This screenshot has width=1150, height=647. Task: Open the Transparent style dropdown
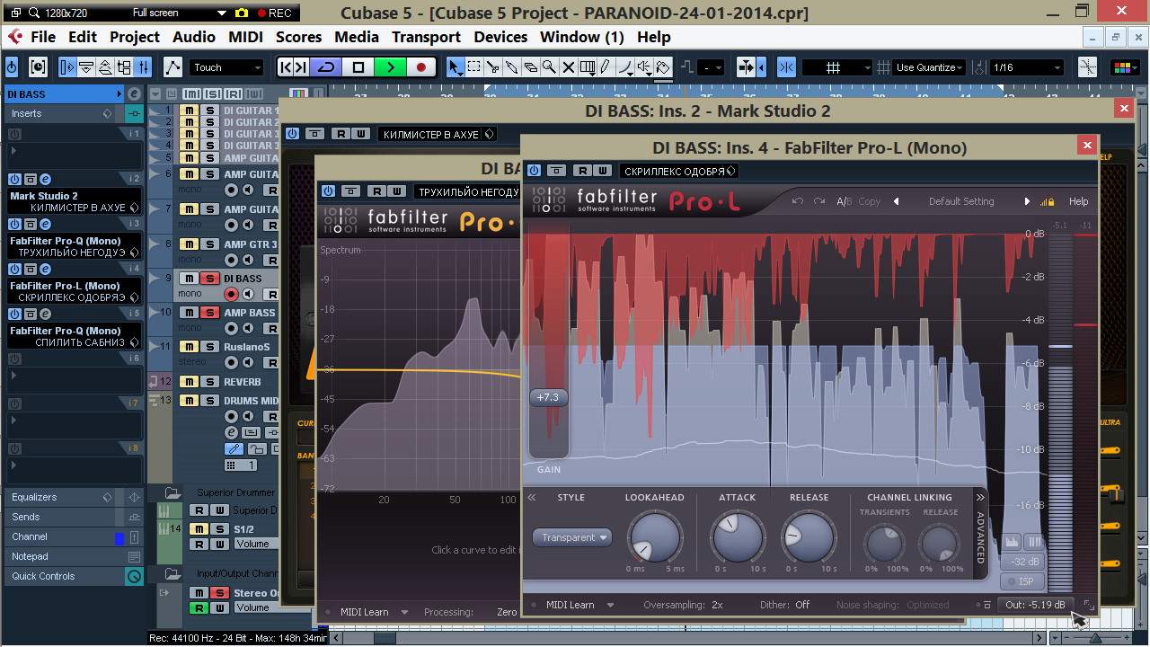pyautogui.click(x=572, y=537)
